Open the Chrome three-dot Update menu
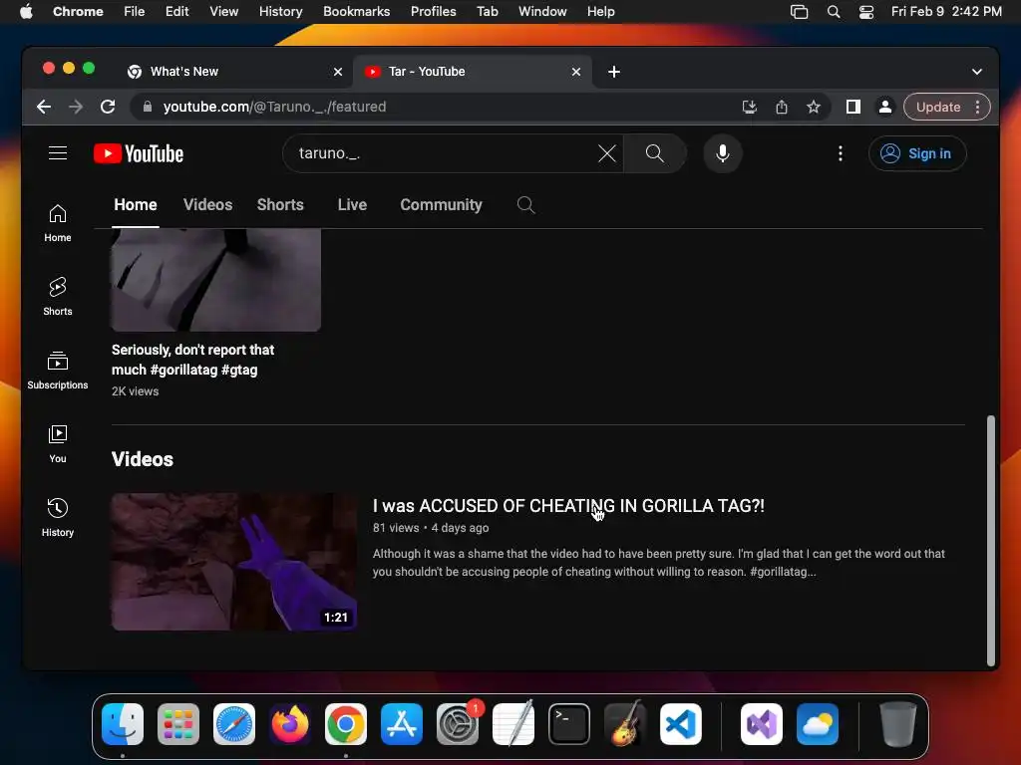Screen dimensions: 1021x765 pyautogui.click(x=977, y=107)
